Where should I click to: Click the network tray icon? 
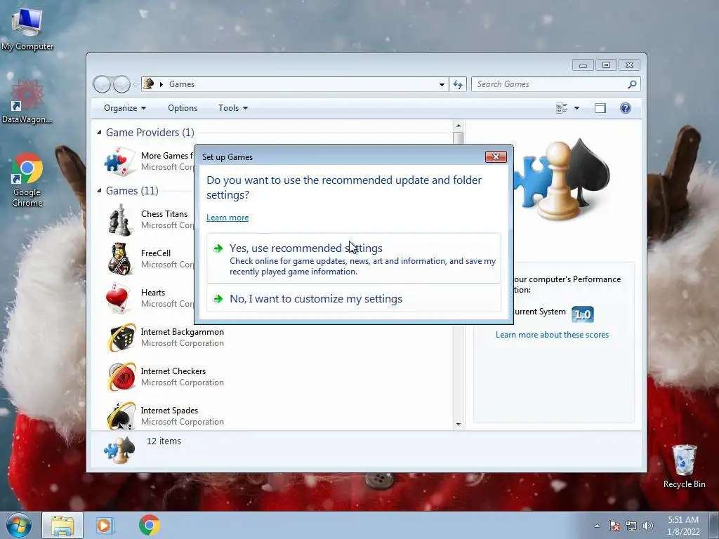click(631, 526)
